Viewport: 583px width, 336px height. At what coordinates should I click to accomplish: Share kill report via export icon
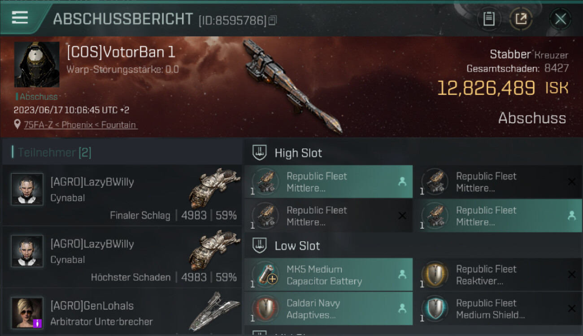click(521, 19)
